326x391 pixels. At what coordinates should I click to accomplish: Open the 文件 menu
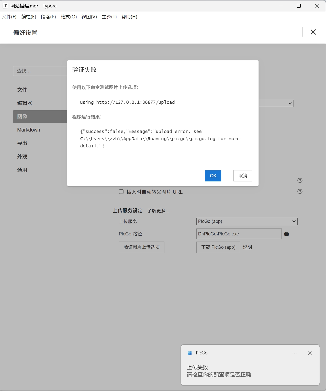(9, 17)
